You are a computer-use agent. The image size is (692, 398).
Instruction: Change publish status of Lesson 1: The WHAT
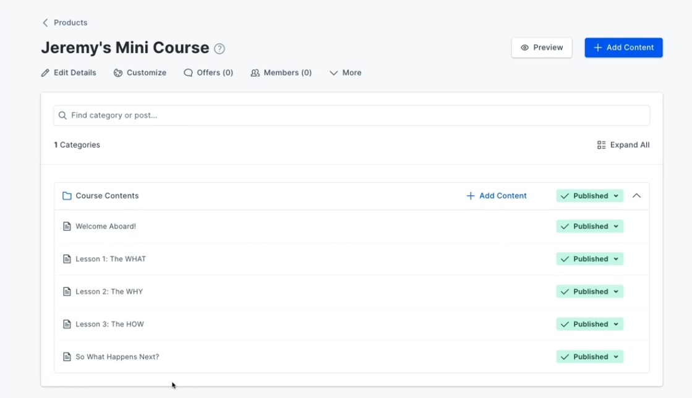[x=588, y=258]
